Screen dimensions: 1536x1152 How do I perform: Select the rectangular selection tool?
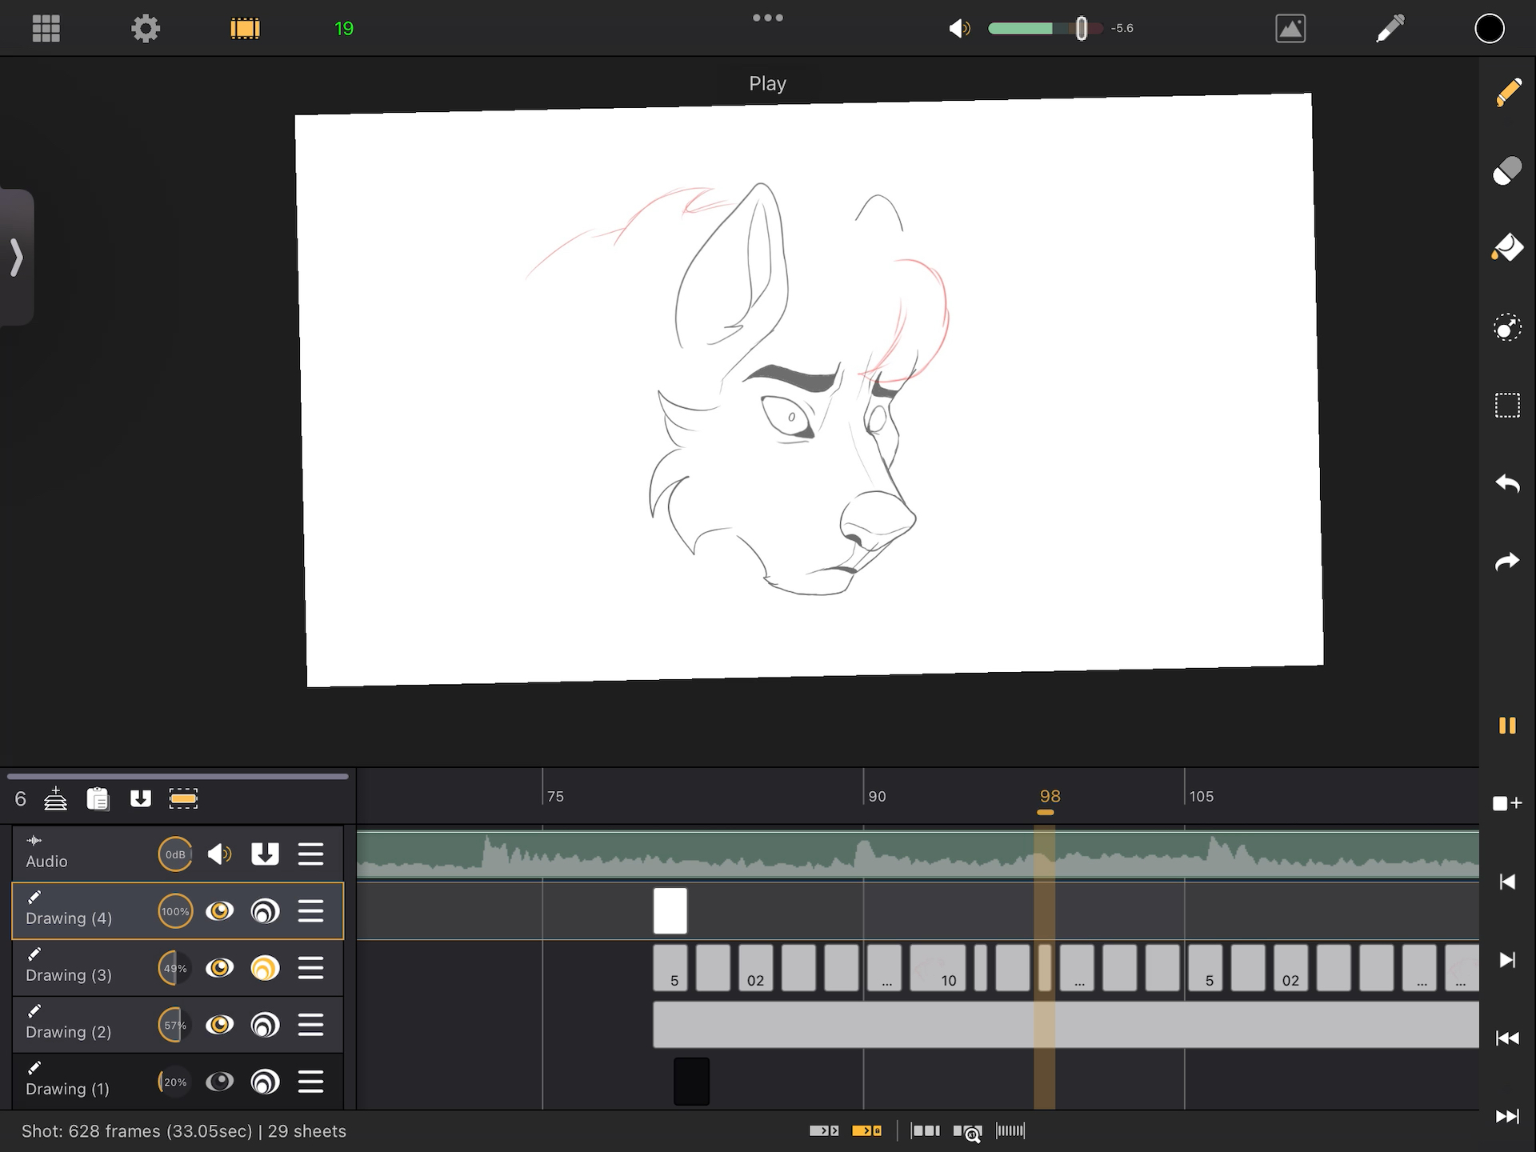coord(1508,406)
